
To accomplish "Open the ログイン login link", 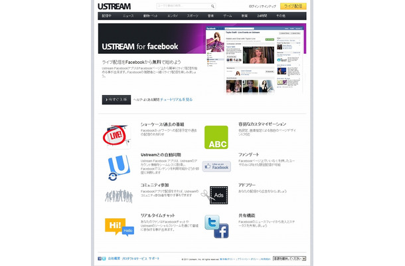I will coord(254,6).
